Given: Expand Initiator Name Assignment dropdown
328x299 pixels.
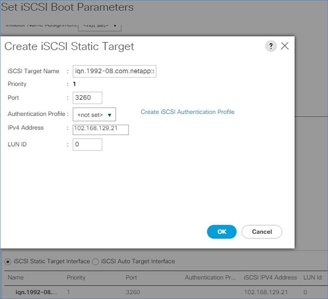Looking at the screenshot, I should pos(100,26).
